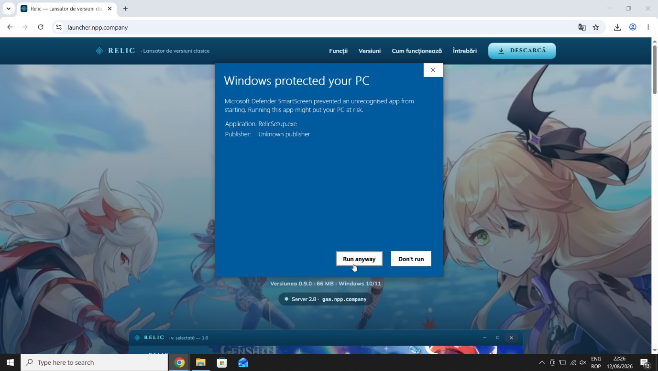Open File Explorer from taskbar
658x371 pixels.
[200, 362]
